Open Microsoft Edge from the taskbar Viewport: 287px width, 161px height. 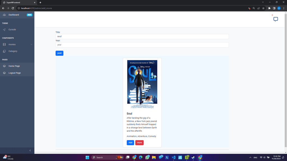[x=141, y=157]
